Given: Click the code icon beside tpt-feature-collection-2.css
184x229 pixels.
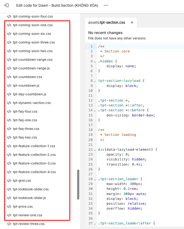Looking at the screenshot, I should (9, 155).
